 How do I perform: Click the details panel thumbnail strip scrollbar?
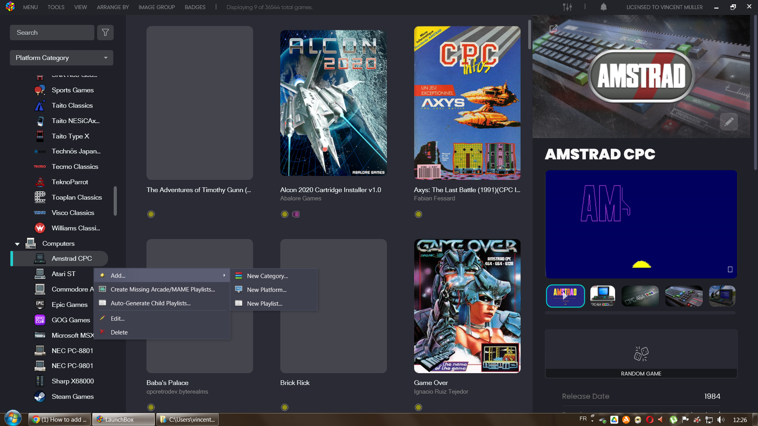pyautogui.click(x=640, y=313)
